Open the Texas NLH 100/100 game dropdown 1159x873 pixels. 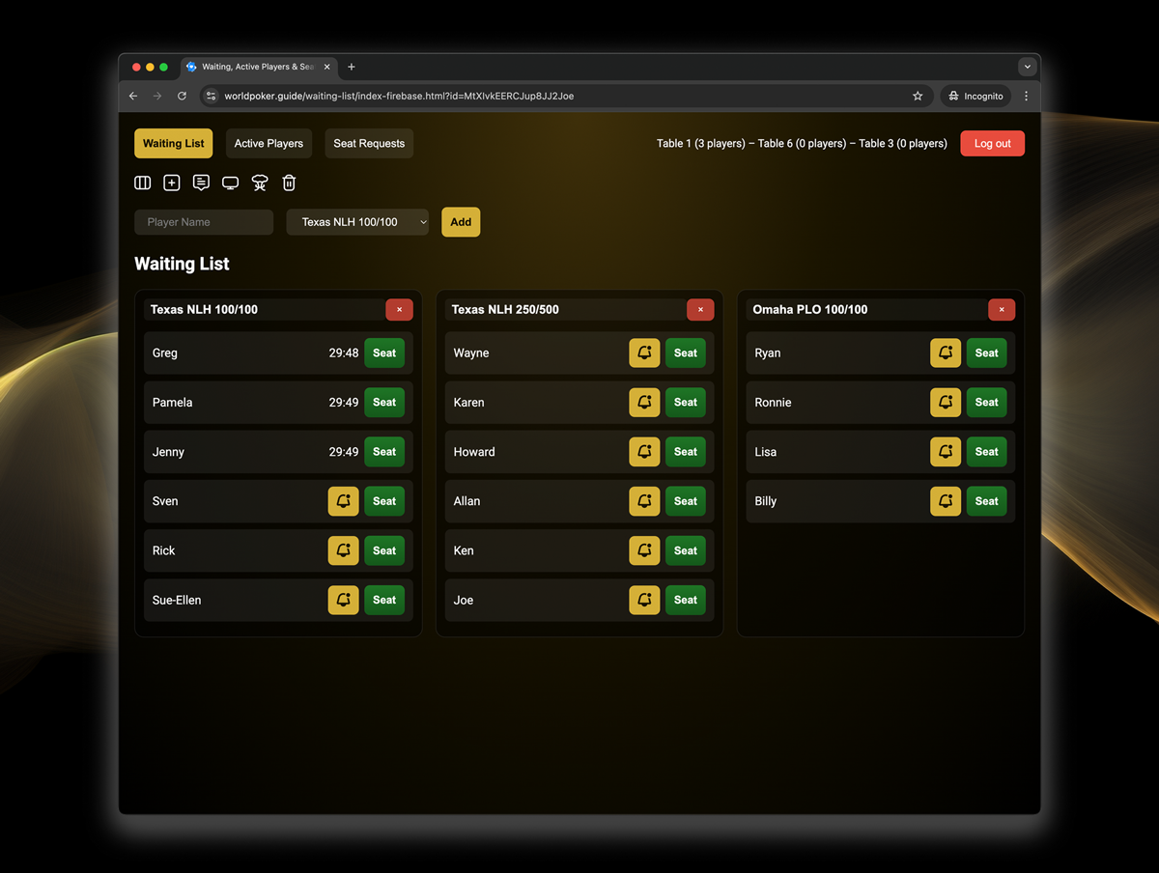357,222
